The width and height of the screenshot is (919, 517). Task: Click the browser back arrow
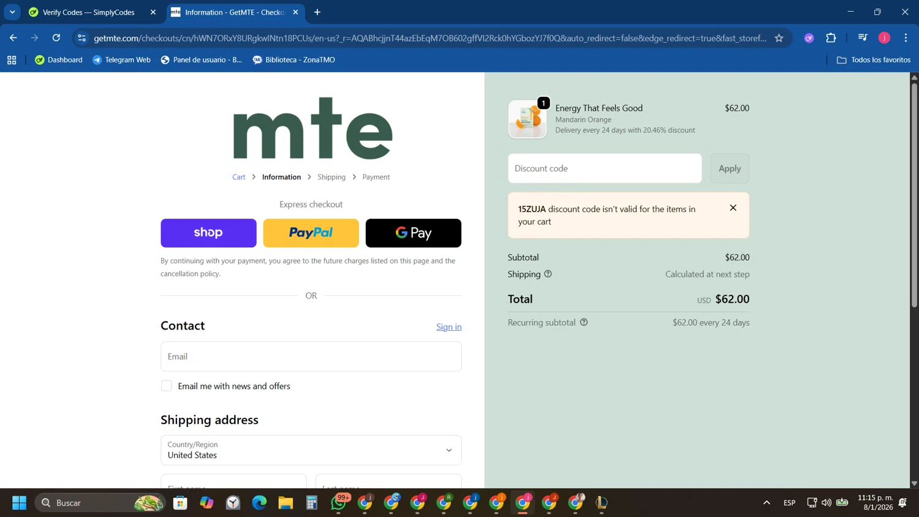pos(13,38)
